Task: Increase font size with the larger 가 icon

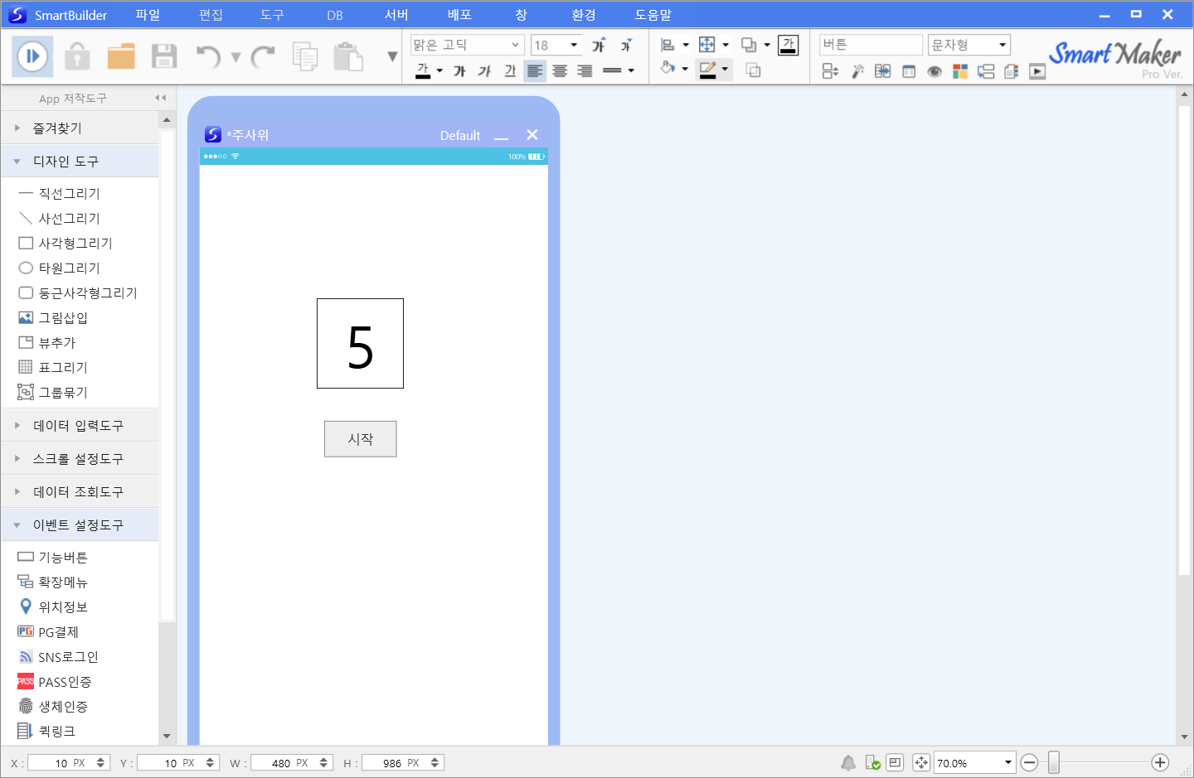Action: coord(599,45)
